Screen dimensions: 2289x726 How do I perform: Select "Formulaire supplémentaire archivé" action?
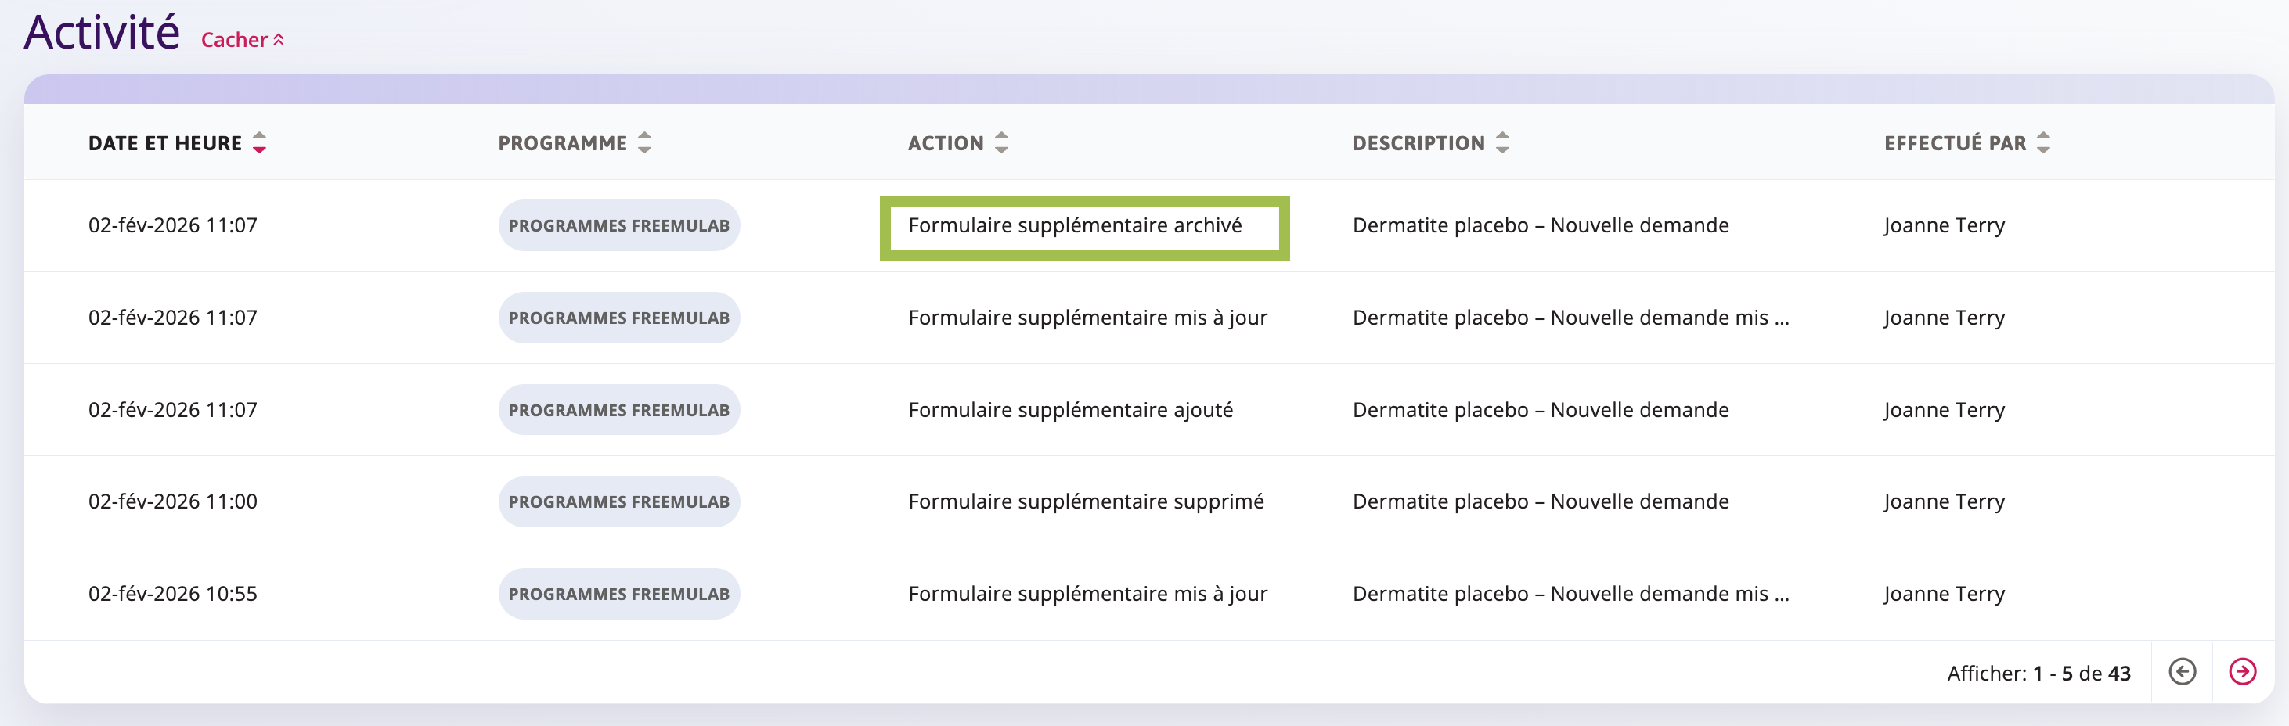tap(1074, 225)
